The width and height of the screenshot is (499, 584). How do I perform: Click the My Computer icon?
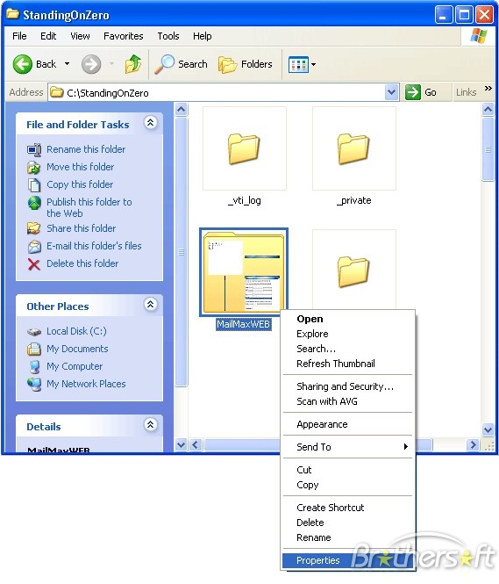pyautogui.click(x=34, y=367)
